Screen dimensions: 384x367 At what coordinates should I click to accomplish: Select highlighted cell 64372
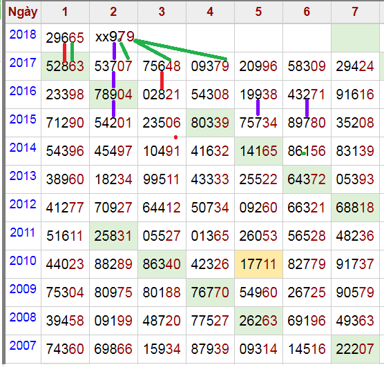click(307, 179)
